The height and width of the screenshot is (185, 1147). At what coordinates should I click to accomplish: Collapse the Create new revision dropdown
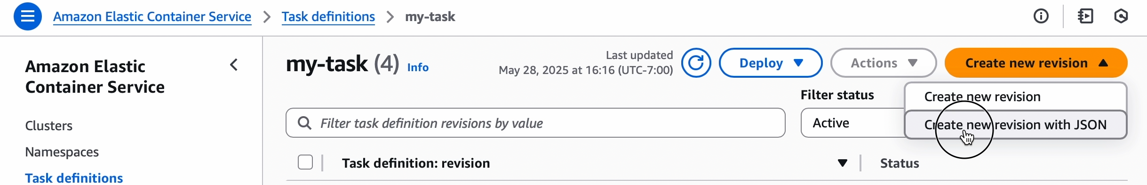(1036, 63)
